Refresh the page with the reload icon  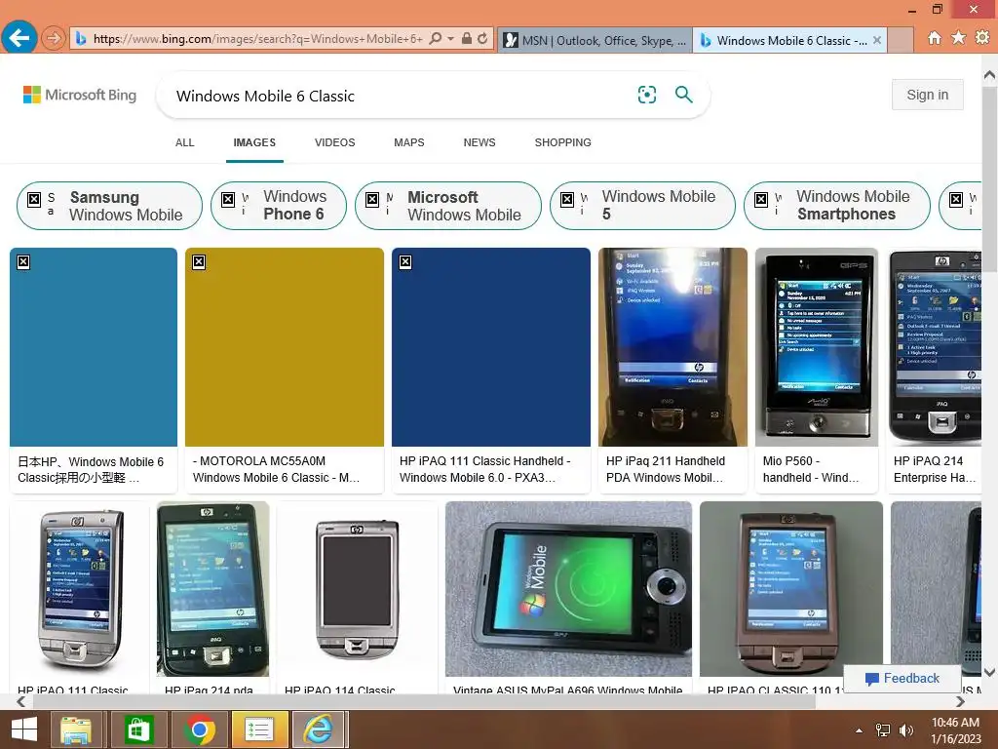pos(483,39)
